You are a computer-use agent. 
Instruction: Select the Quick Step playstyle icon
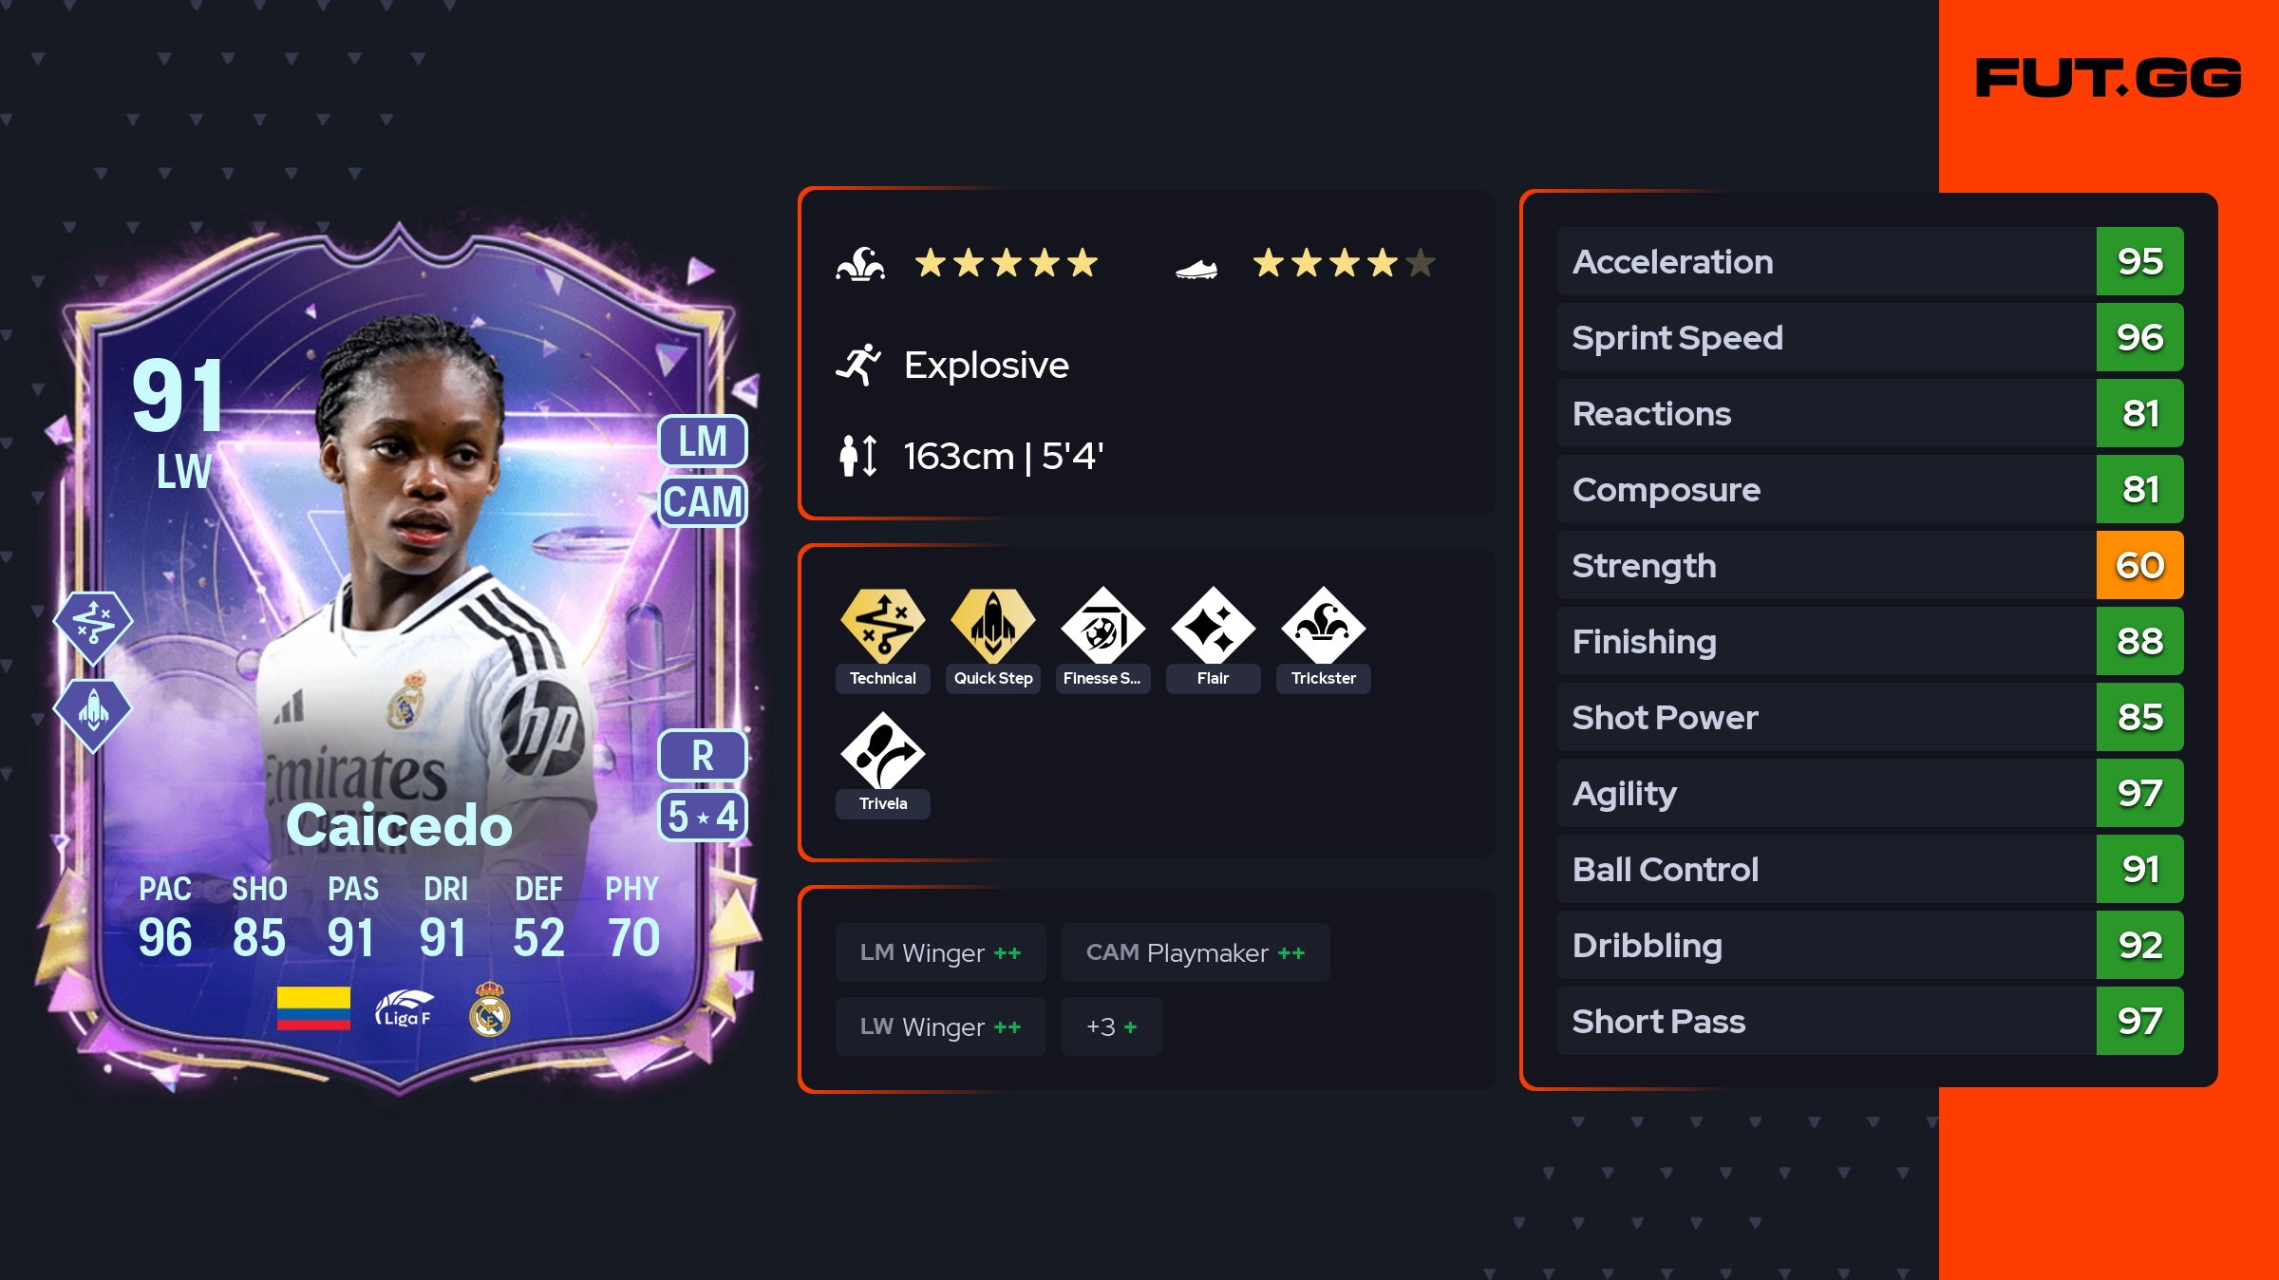pos(992,627)
